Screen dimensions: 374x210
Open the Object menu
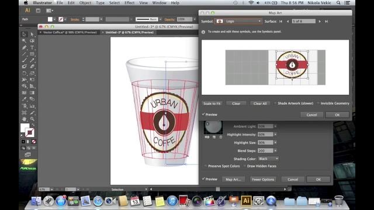pos(85,3)
